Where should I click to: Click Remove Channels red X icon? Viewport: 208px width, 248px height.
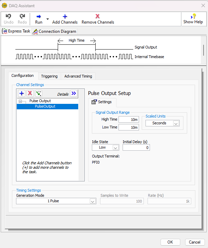tap(98, 16)
